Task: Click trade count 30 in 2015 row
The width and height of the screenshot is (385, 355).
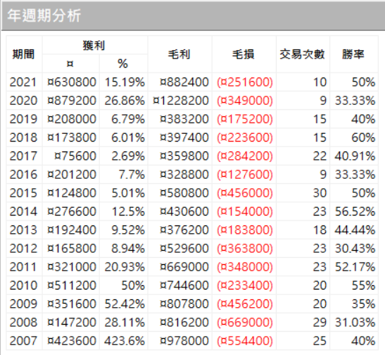Action: coord(320,193)
